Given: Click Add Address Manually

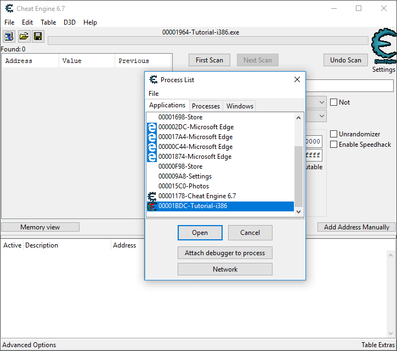Looking at the screenshot, I should click(356, 227).
